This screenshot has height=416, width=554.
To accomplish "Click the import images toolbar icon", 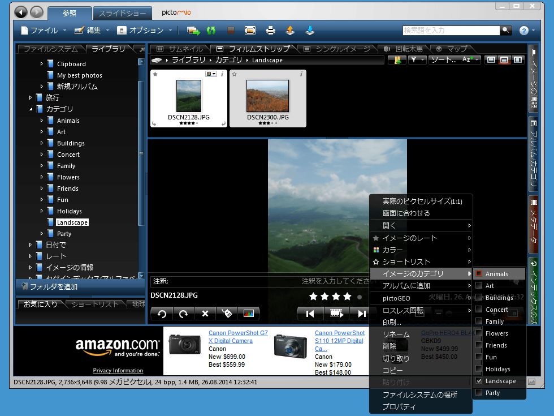I will (193, 31).
